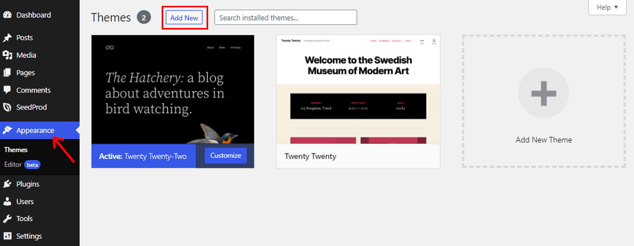Click the Search installed themes field

[x=286, y=17]
